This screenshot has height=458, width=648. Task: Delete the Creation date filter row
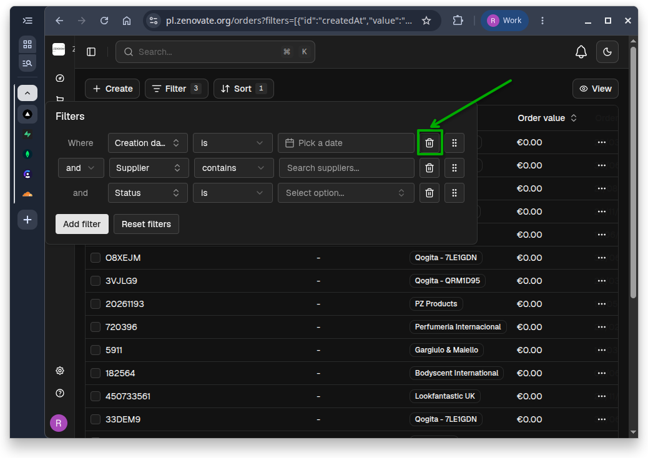point(430,143)
